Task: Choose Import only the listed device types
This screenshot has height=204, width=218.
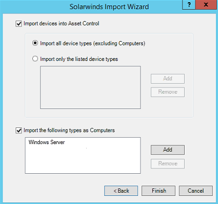Action: [x=35, y=59]
